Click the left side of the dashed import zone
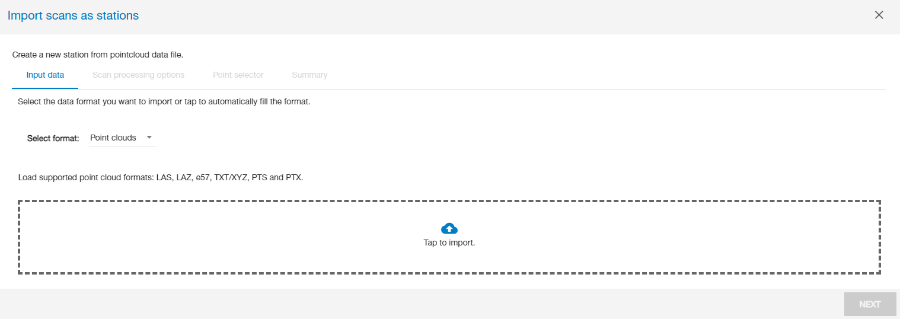 (119, 237)
